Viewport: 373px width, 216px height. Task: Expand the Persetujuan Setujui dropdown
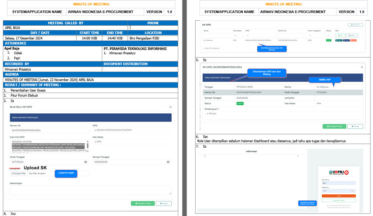tap(211, 113)
